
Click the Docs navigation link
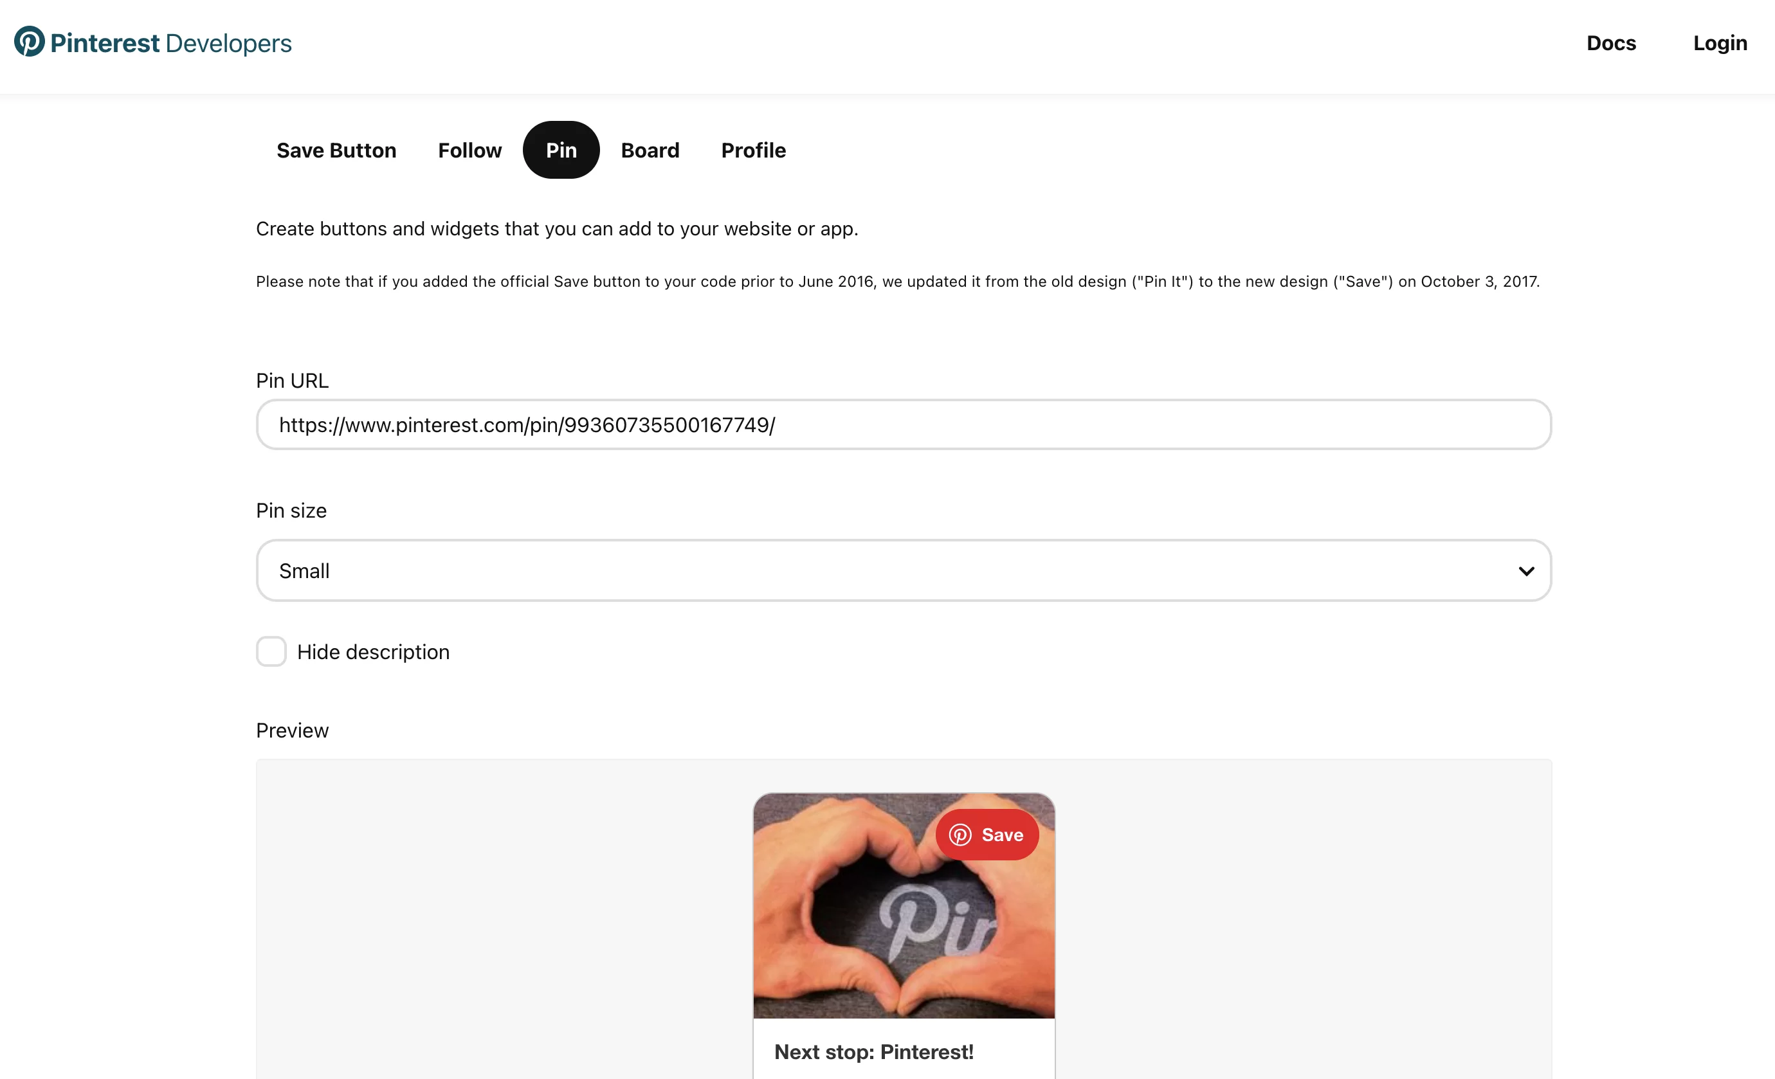click(1612, 42)
